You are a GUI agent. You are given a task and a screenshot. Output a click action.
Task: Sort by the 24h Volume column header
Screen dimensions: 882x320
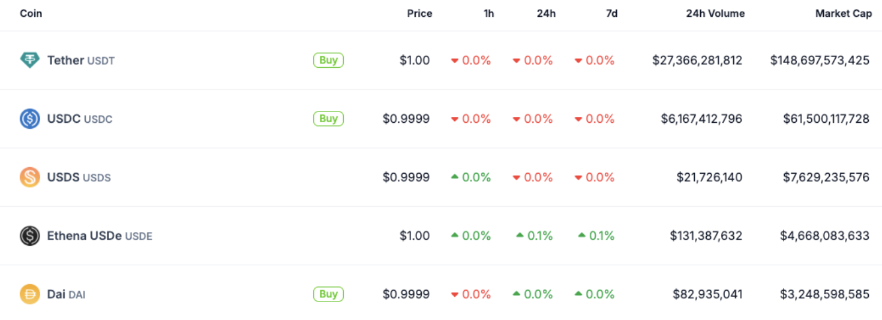[715, 13]
